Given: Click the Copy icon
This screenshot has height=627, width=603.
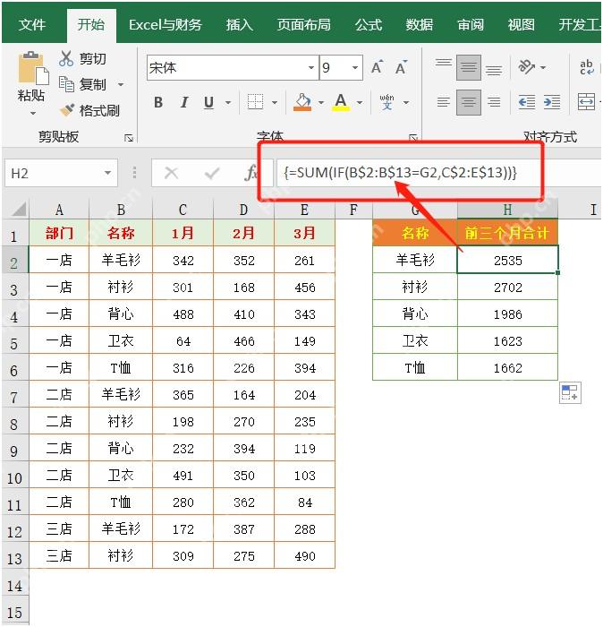Looking at the screenshot, I should 66,84.
